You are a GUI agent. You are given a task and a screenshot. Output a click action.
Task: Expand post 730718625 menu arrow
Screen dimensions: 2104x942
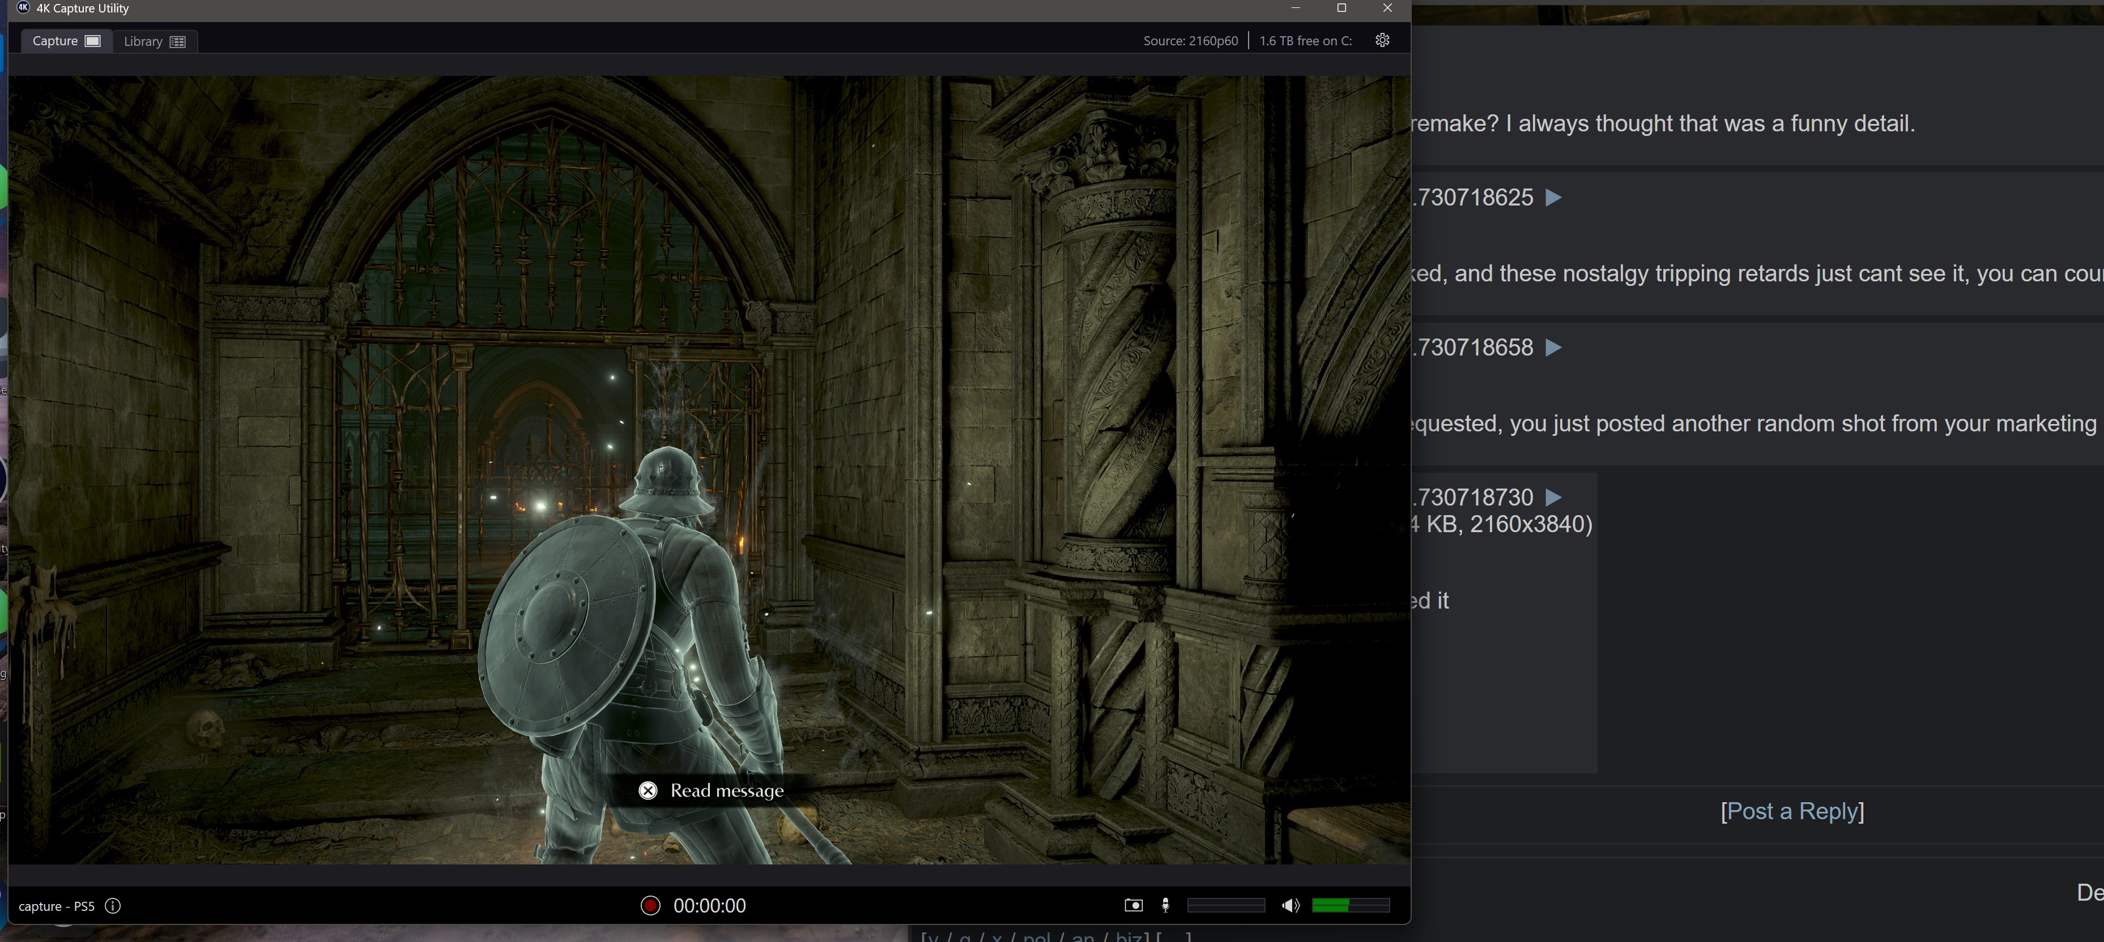pyautogui.click(x=1553, y=198)
